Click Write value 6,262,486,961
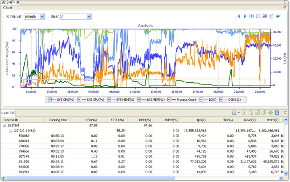This screenshot has width=290, height=182. (x=269, y=131)
